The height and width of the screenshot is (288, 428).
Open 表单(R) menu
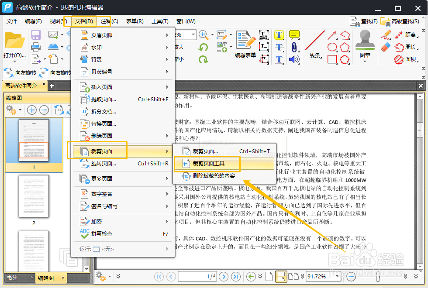[135, 21]
